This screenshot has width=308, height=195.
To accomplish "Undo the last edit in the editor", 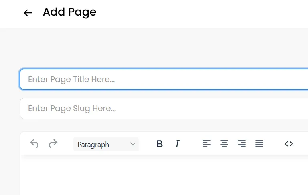I will (x=34, y=144).
